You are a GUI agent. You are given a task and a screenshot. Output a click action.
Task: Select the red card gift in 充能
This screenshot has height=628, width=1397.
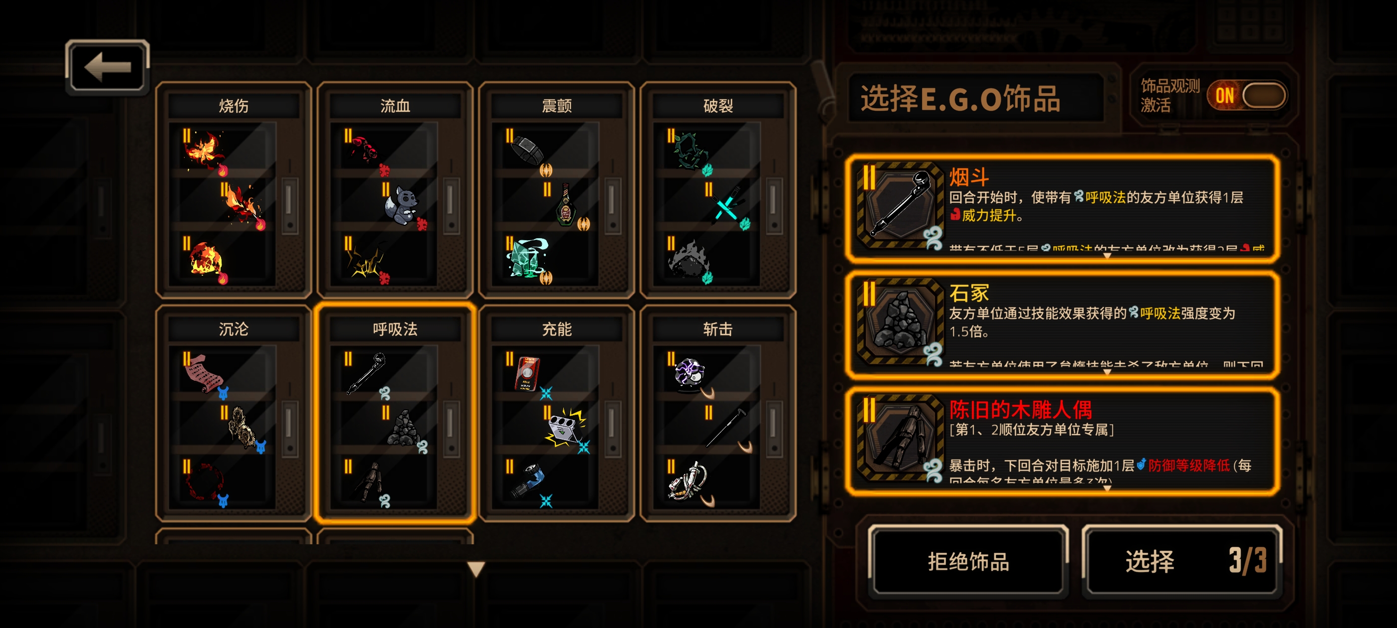pos(528,374)
